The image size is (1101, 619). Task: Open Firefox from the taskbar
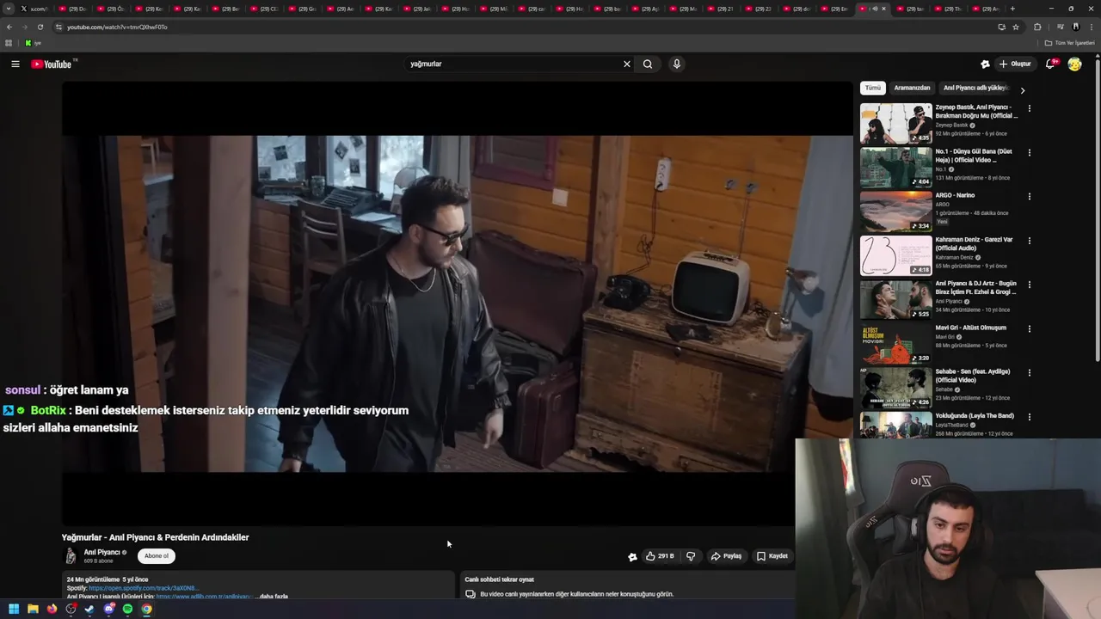click(x=52, y=609)
